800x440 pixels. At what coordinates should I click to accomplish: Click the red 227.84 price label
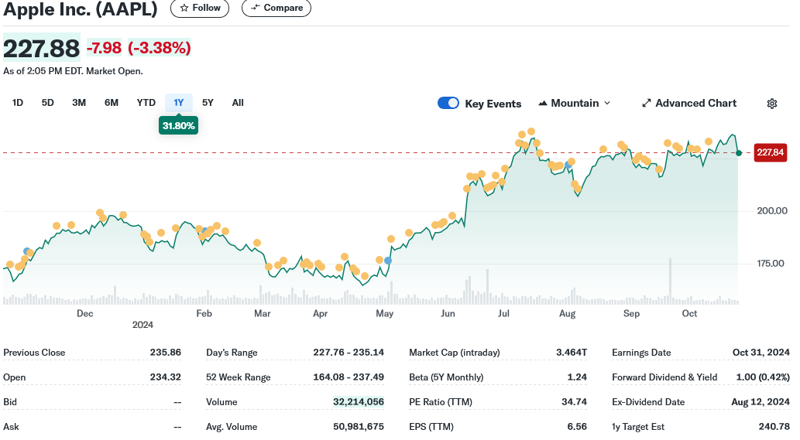(771, 152)
